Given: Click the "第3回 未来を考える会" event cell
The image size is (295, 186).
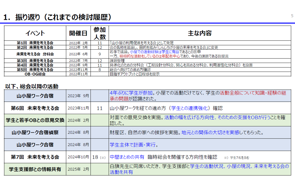Looking at the screenshot, I should coord(35,61).
